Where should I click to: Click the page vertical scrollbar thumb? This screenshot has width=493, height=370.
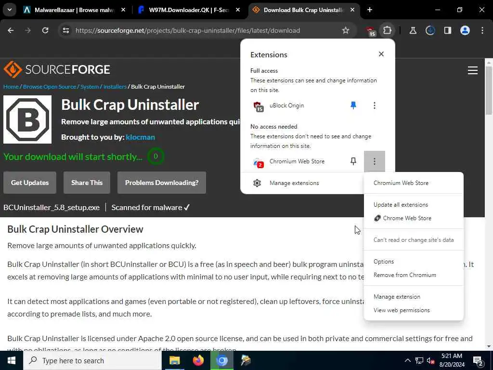pyautogui.click(x=489, y=91)
